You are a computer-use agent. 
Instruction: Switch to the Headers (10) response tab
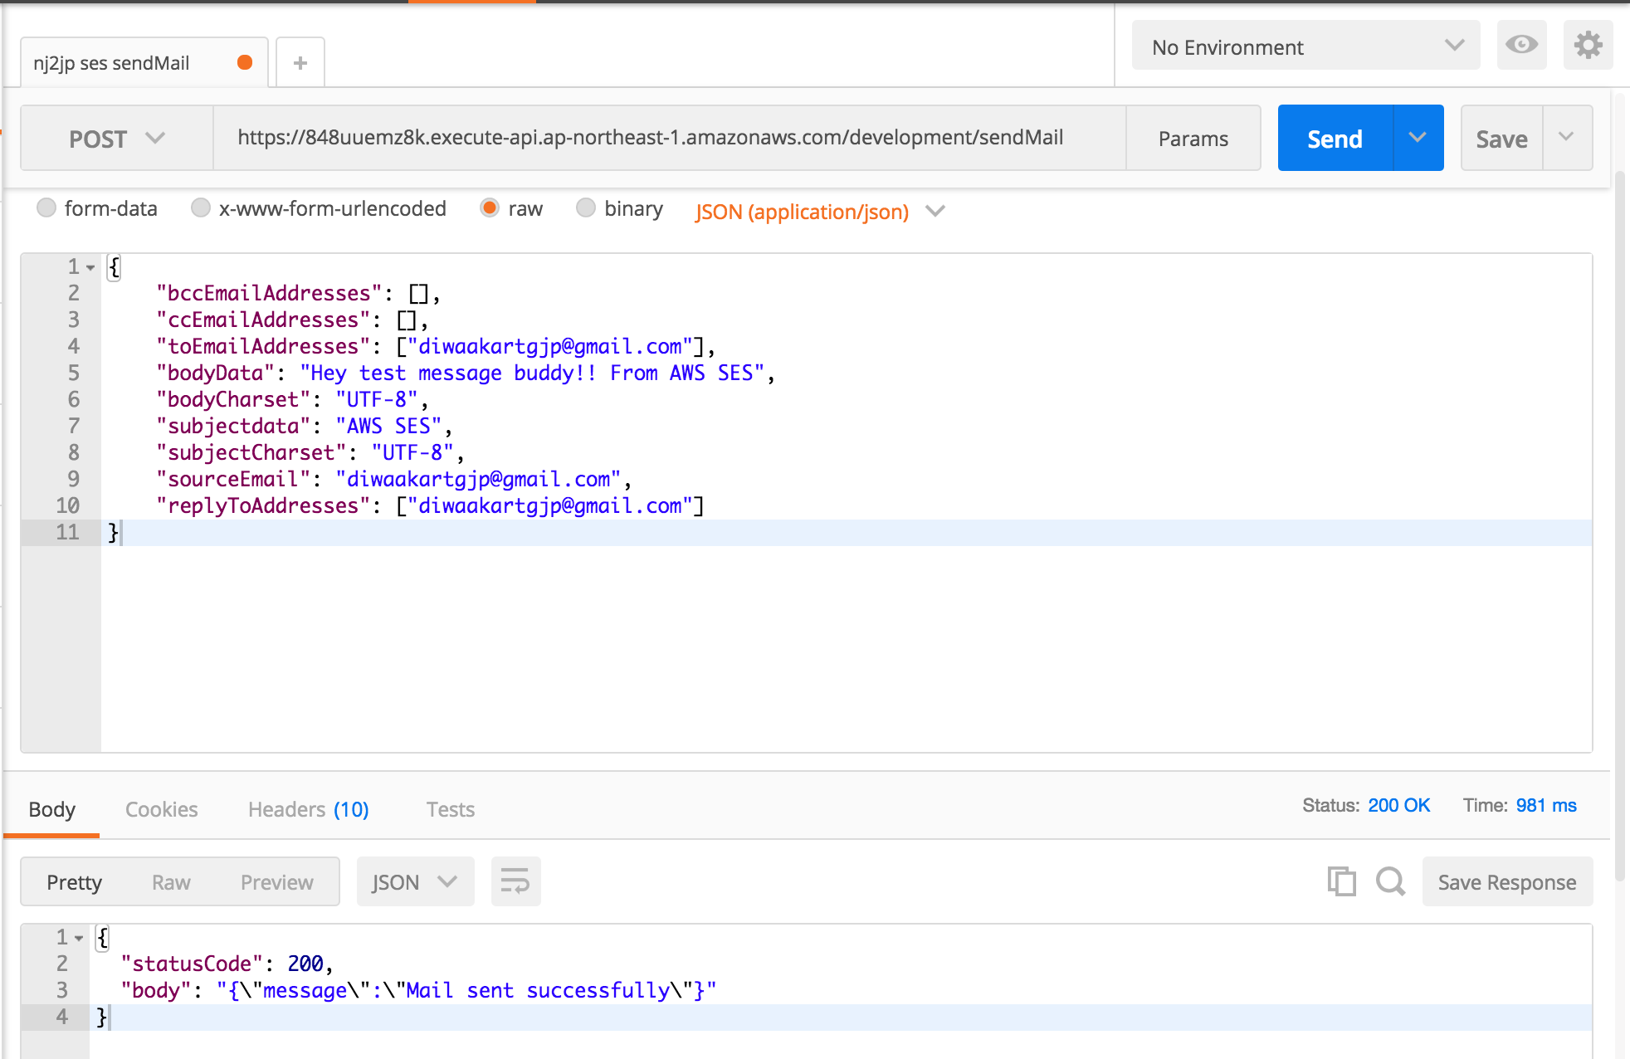click(x=308, y=809)
